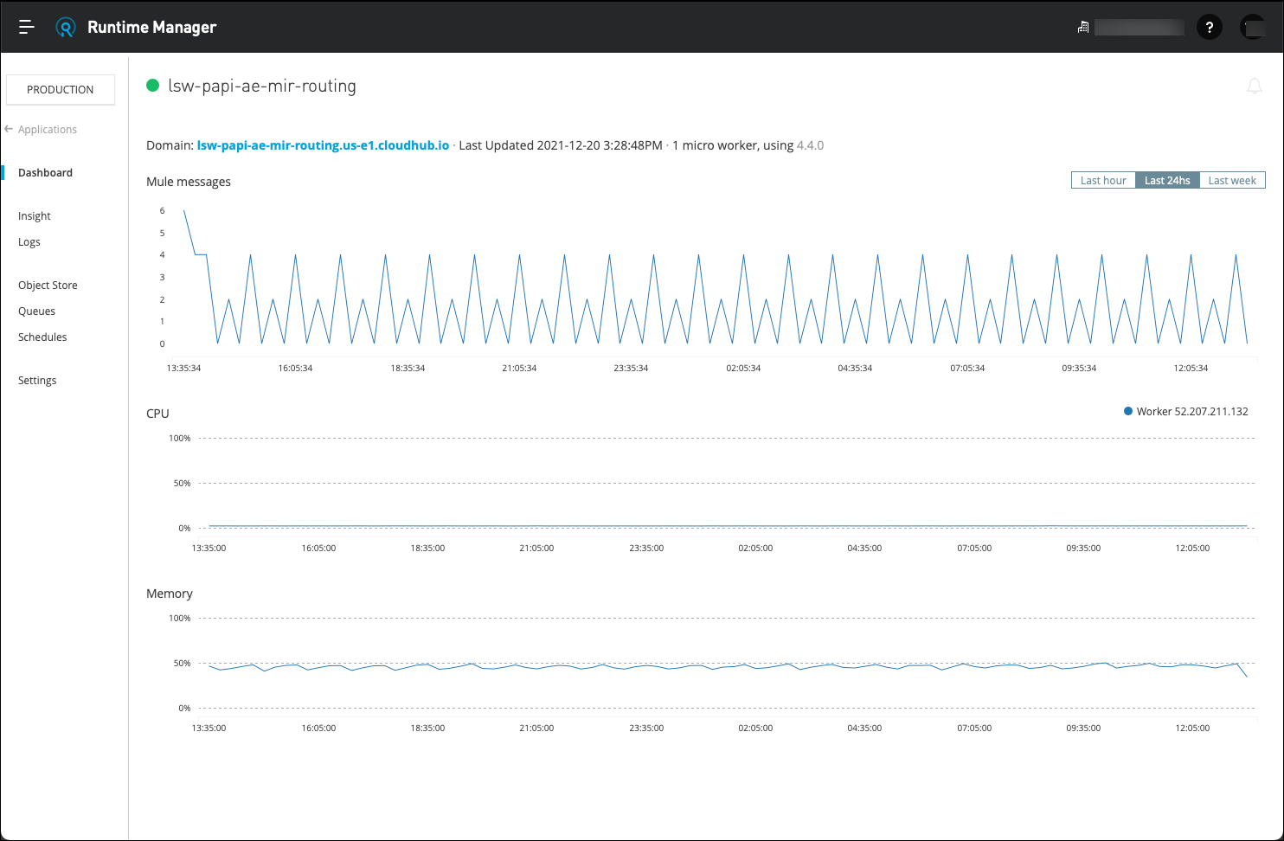
Task: Click the Last Updated 2021-12-20 timestamp text
Action: (561, 145)
